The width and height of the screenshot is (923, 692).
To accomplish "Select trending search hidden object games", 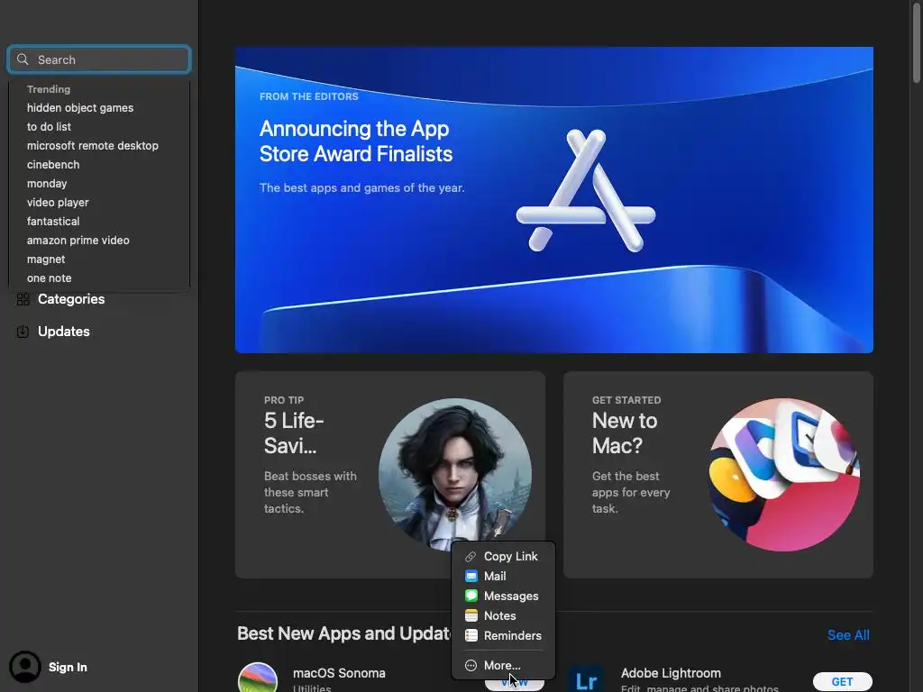I will point(80,108).
